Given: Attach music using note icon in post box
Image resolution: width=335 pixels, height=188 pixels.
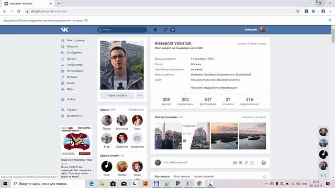Looking at the screenshot, I should 246,162.
